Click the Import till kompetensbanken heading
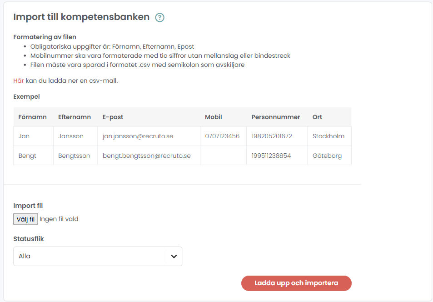The width and height of the screenshot is (433, 302). pos(81,17)
